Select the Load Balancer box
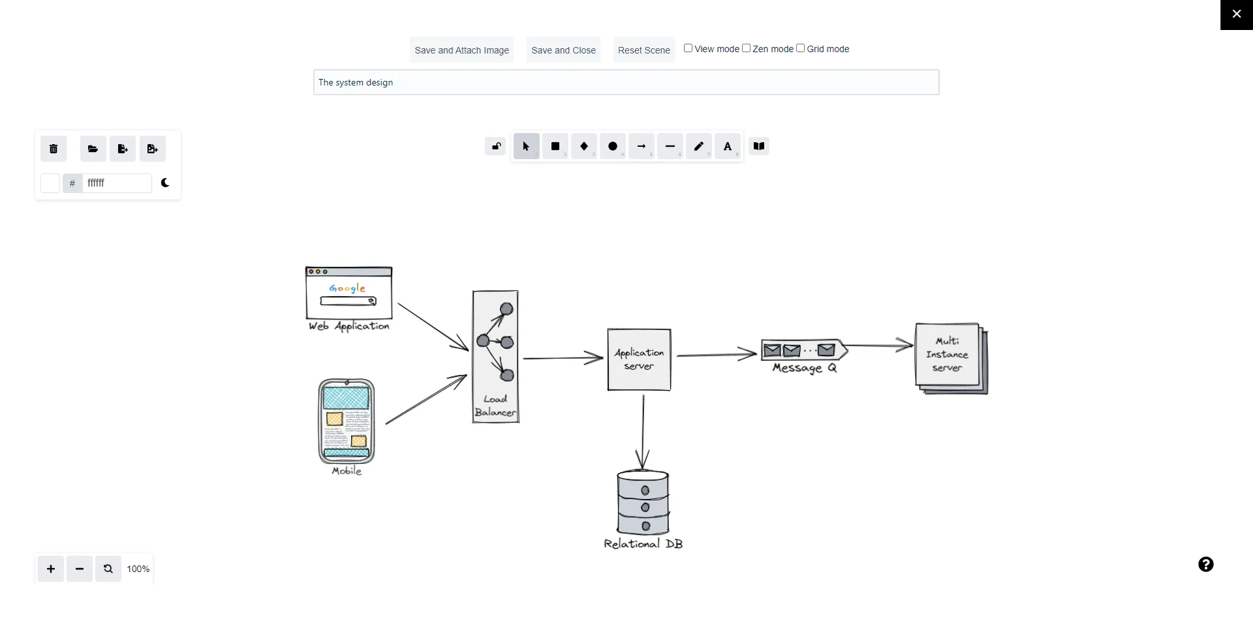This screenshot has height=619, width=1253. (496, 357)
